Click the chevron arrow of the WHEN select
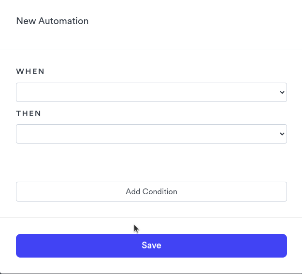The height and width of the screenshot is (274, 302). (x=282, y=92)
